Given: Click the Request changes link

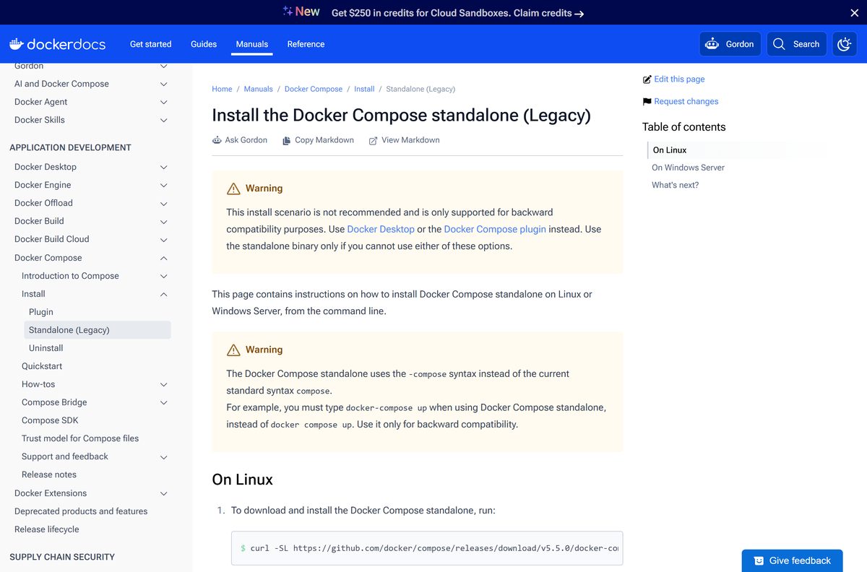Looking at the screenshot, I should click(686, 102).
